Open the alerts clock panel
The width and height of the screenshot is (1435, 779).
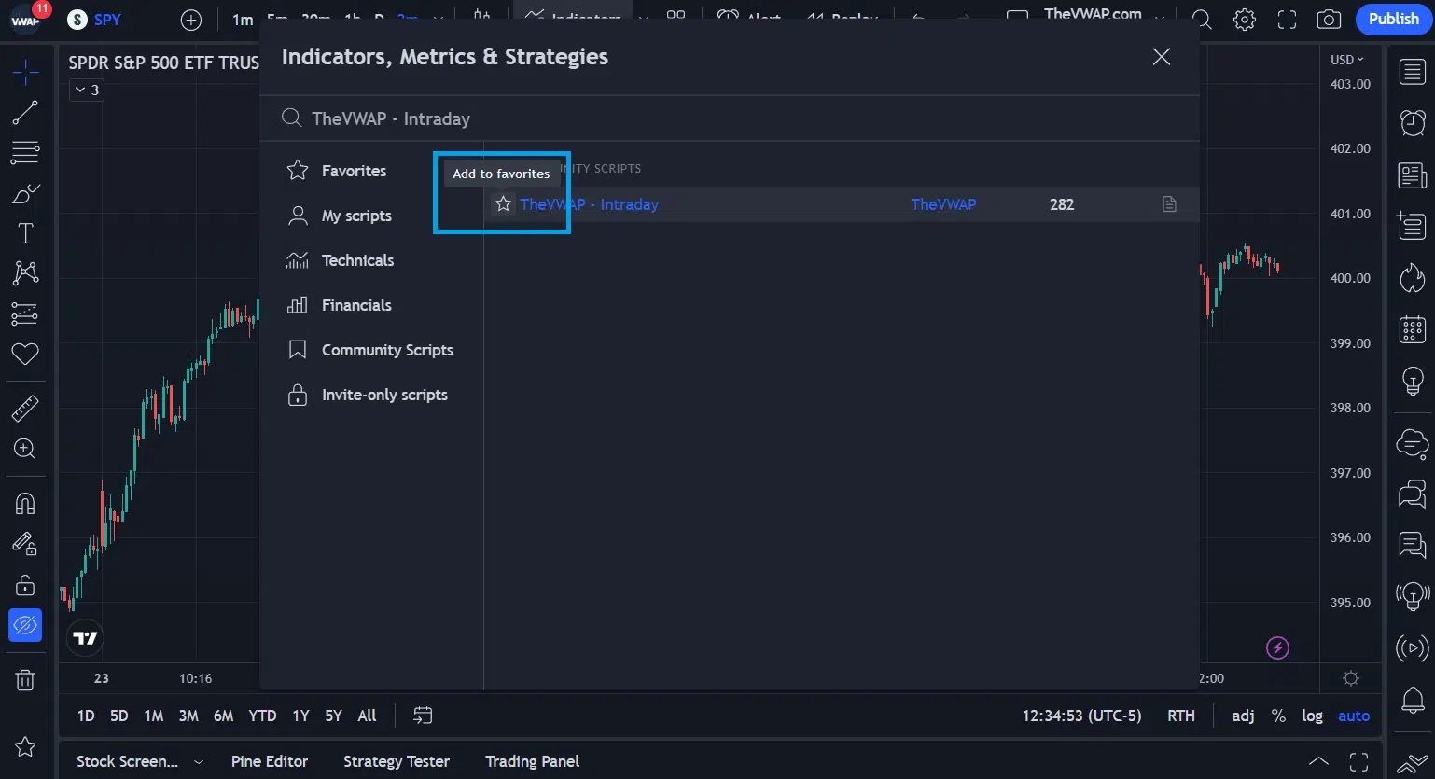point(1413,122)
